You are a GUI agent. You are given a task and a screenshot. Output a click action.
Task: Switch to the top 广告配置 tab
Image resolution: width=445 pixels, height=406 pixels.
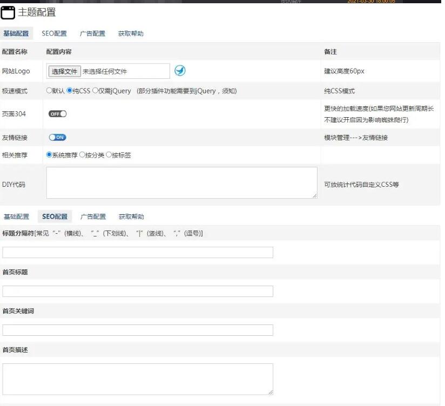92,33
